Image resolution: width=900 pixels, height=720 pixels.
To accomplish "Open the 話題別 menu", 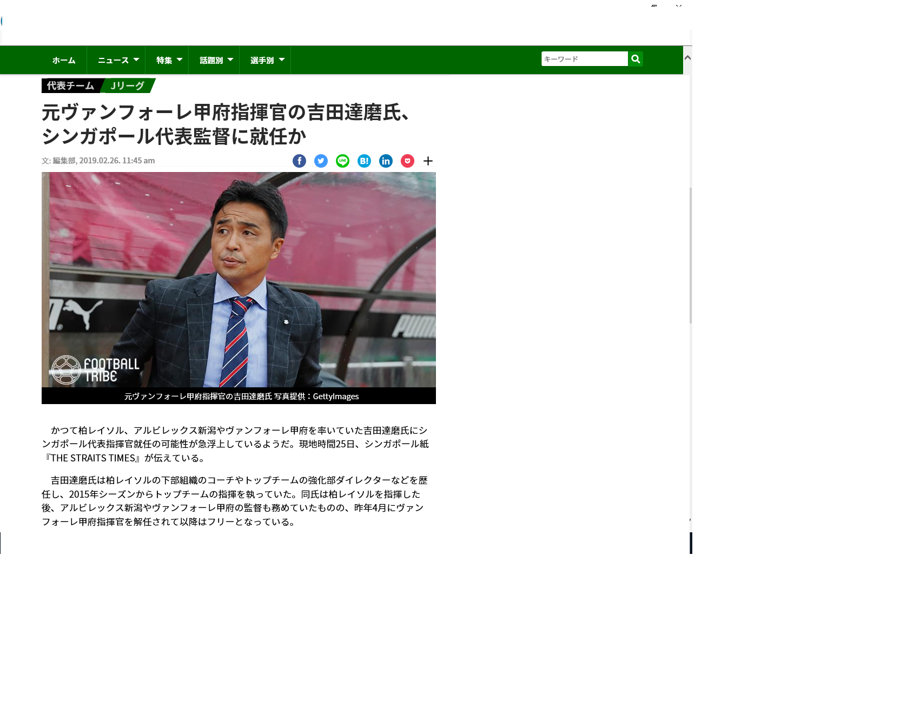I will 211,60.
